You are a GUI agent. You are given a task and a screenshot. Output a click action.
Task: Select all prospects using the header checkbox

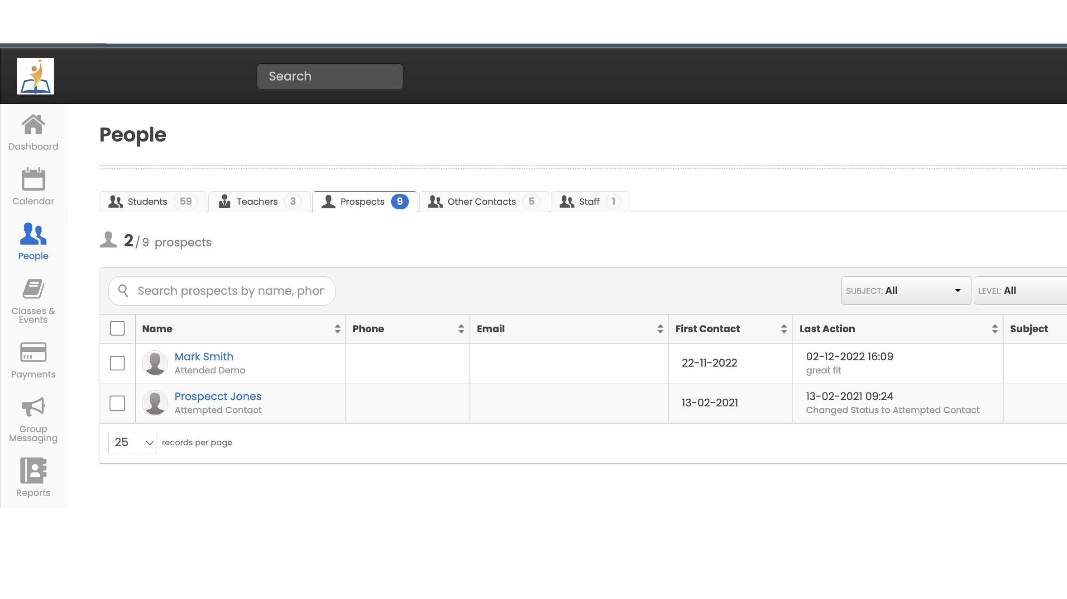click(117, 329)
